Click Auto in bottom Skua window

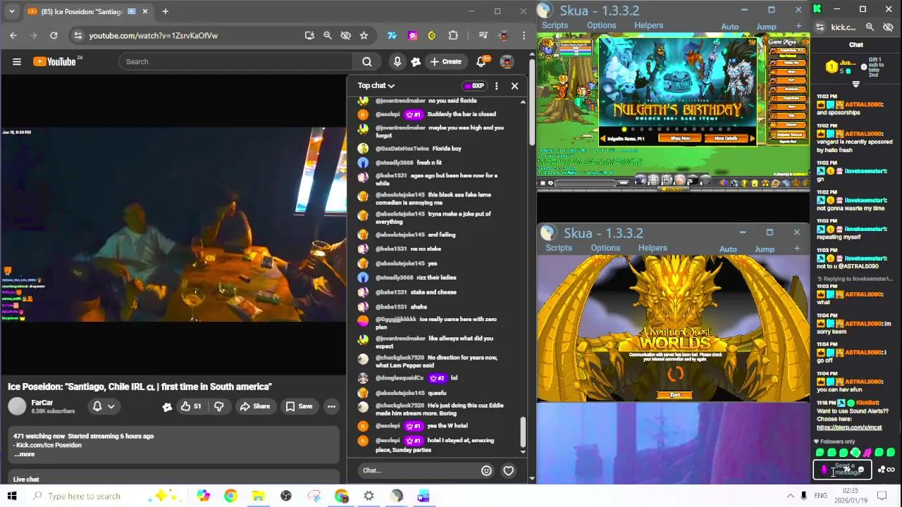728,249
